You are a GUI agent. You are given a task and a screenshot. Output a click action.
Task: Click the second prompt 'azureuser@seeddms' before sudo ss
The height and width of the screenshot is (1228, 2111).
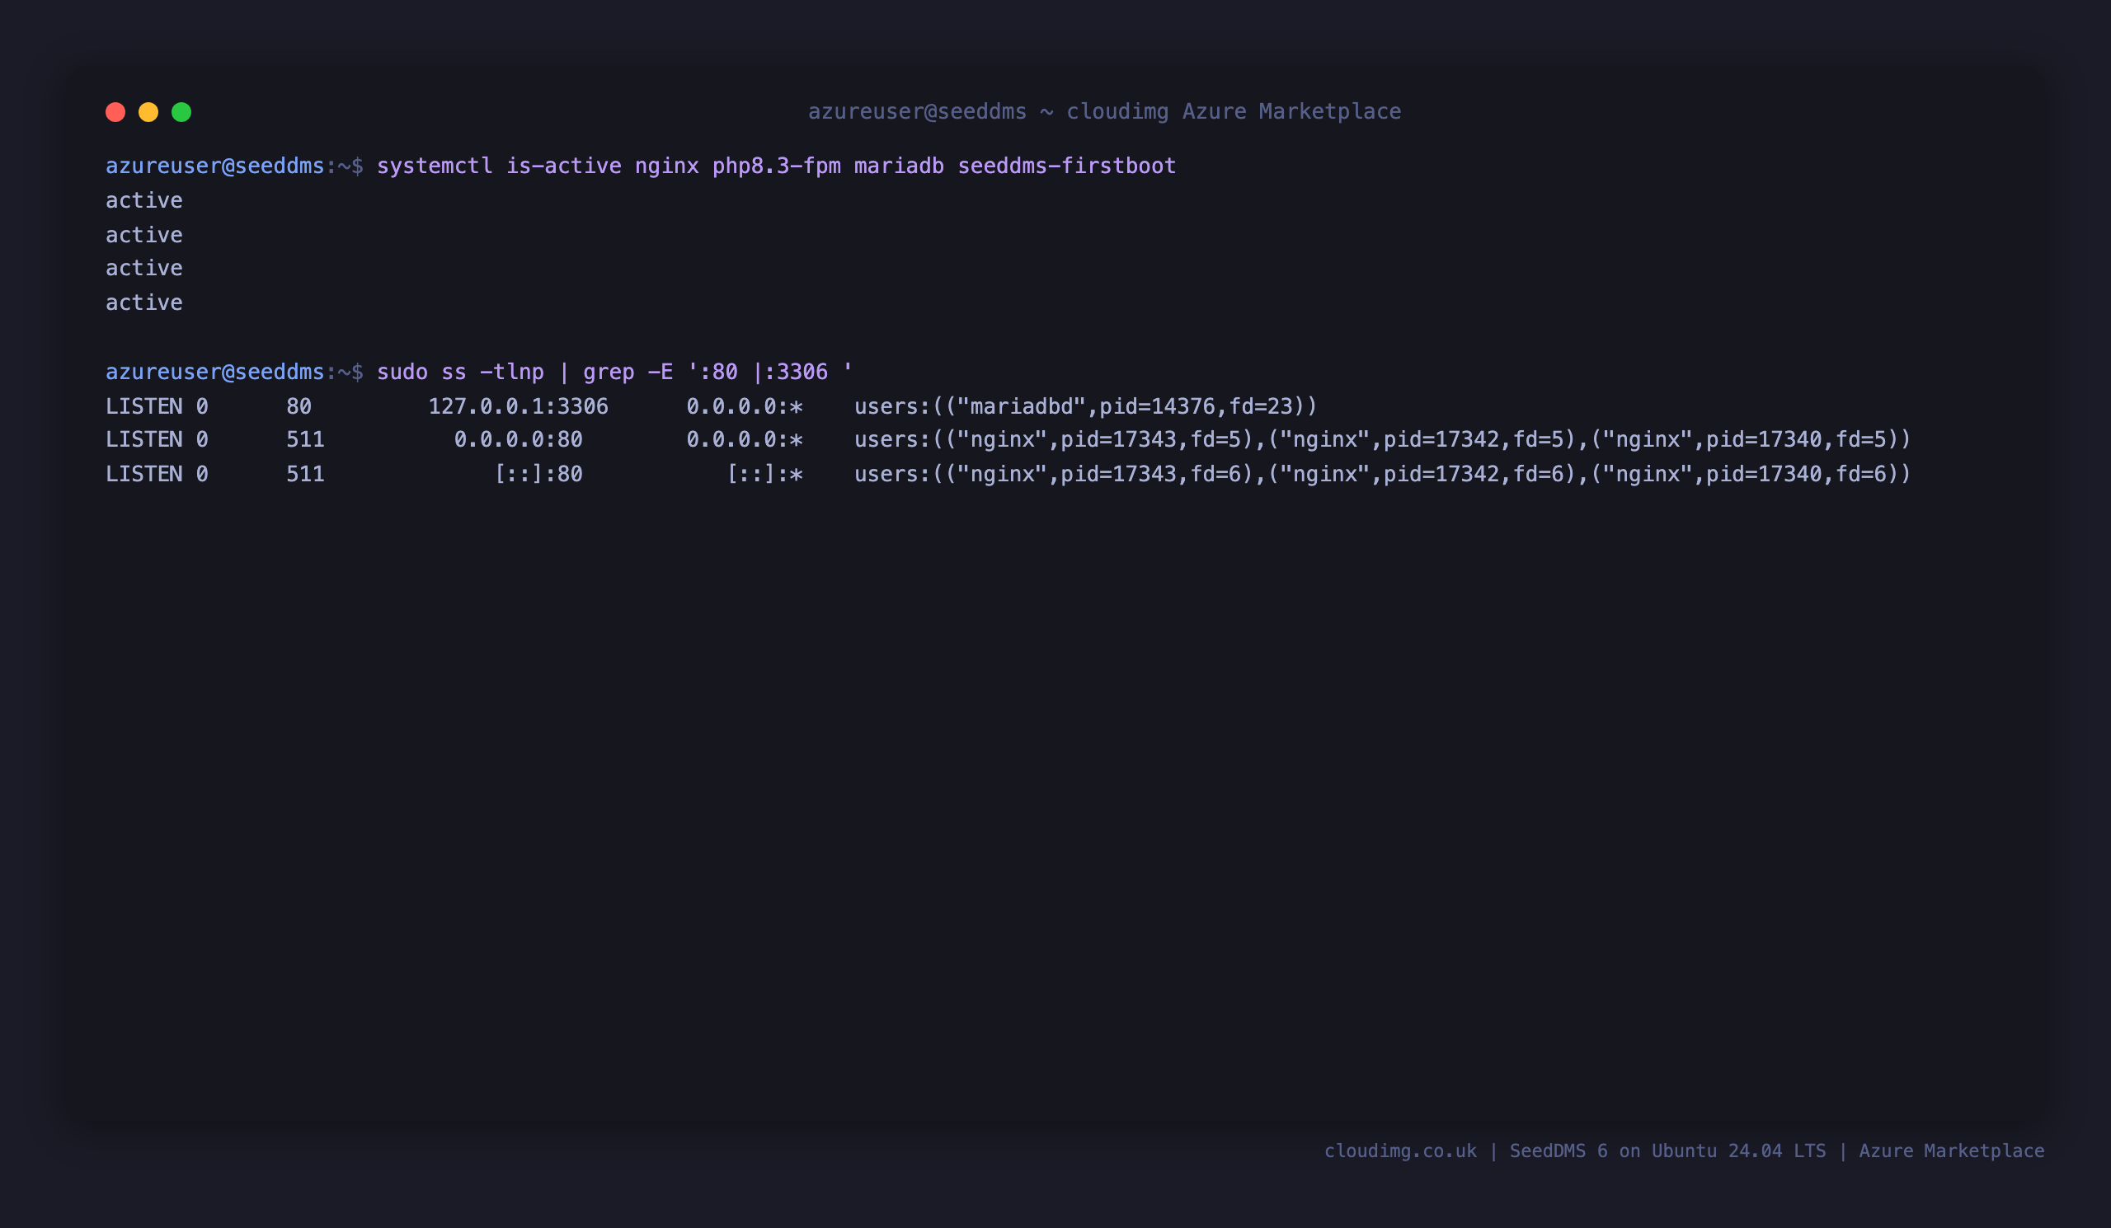click(214, 372)
